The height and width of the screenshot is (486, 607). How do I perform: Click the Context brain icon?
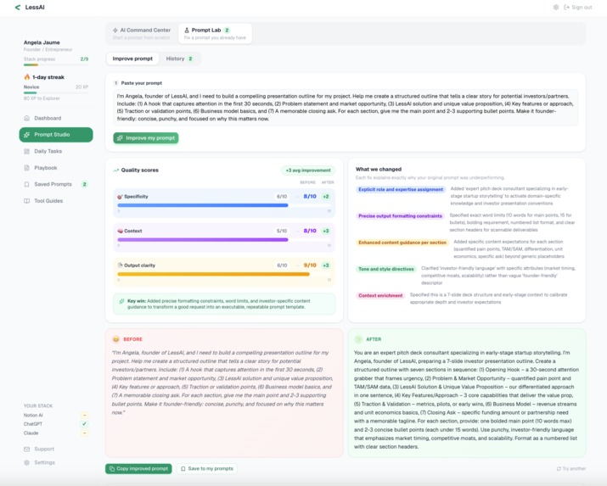[120, 231]
